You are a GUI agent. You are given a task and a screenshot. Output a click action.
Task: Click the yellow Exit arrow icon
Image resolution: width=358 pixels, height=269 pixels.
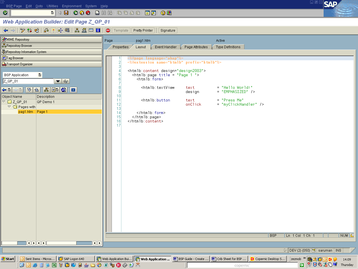click(82, 13)
